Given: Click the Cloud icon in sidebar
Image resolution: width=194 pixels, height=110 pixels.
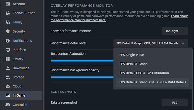Looking at the screenshot, I should pyautogui.click(x=8, y=86).
